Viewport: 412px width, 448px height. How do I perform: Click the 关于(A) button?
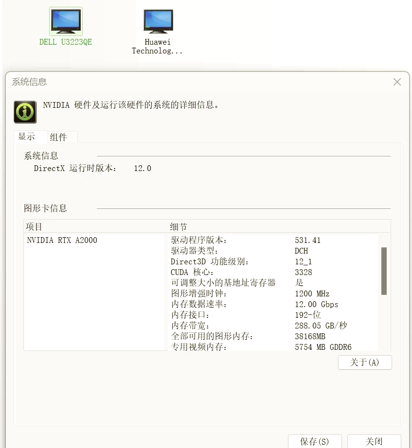point(365,362)
